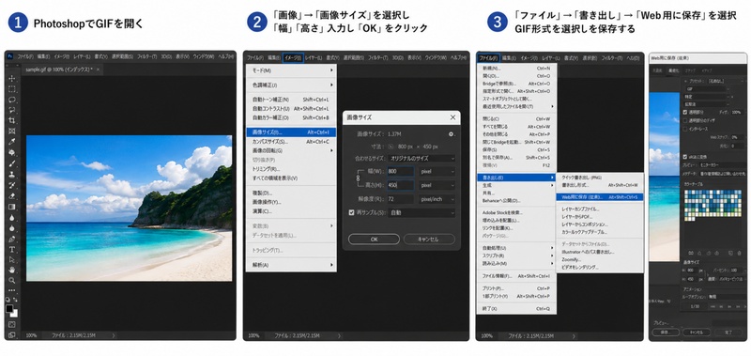Viewport: 751px width, 356px height.
Task: Open the GIF format dropdown in Save for Web
Action: click(707, 88)
